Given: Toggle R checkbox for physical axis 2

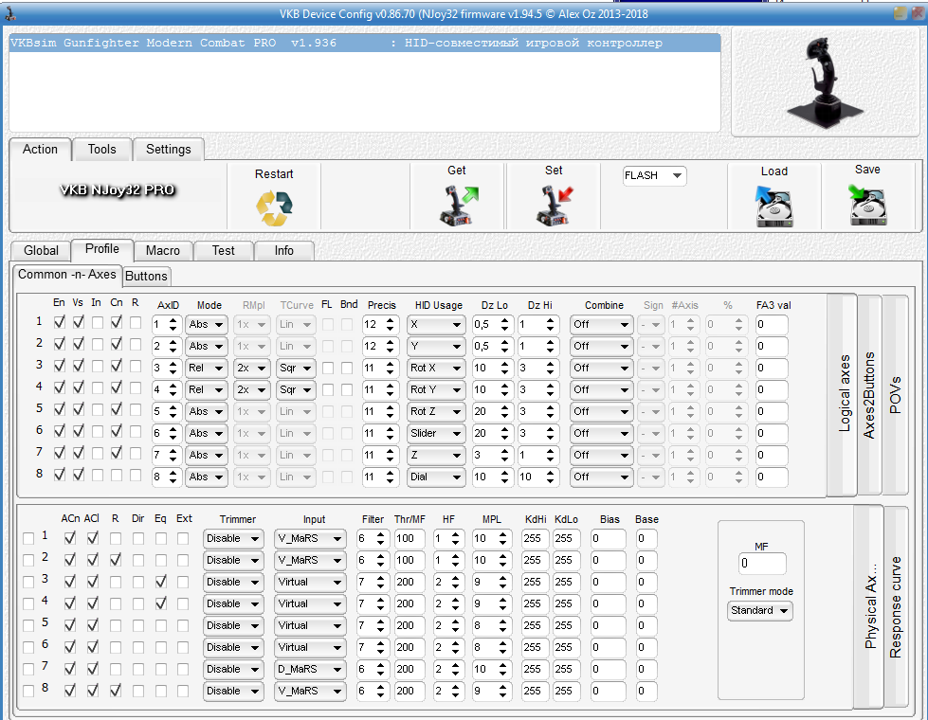Looking at the screenshot, I should [116, 560].
